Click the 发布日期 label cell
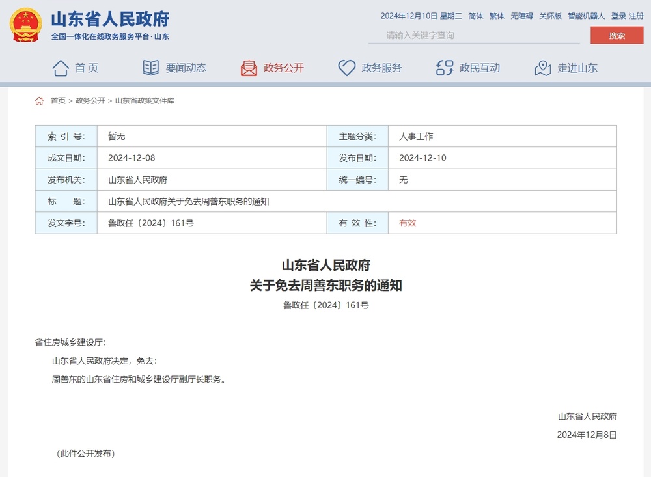Viewport: 651px width, 477px height. tap(357, 157)
